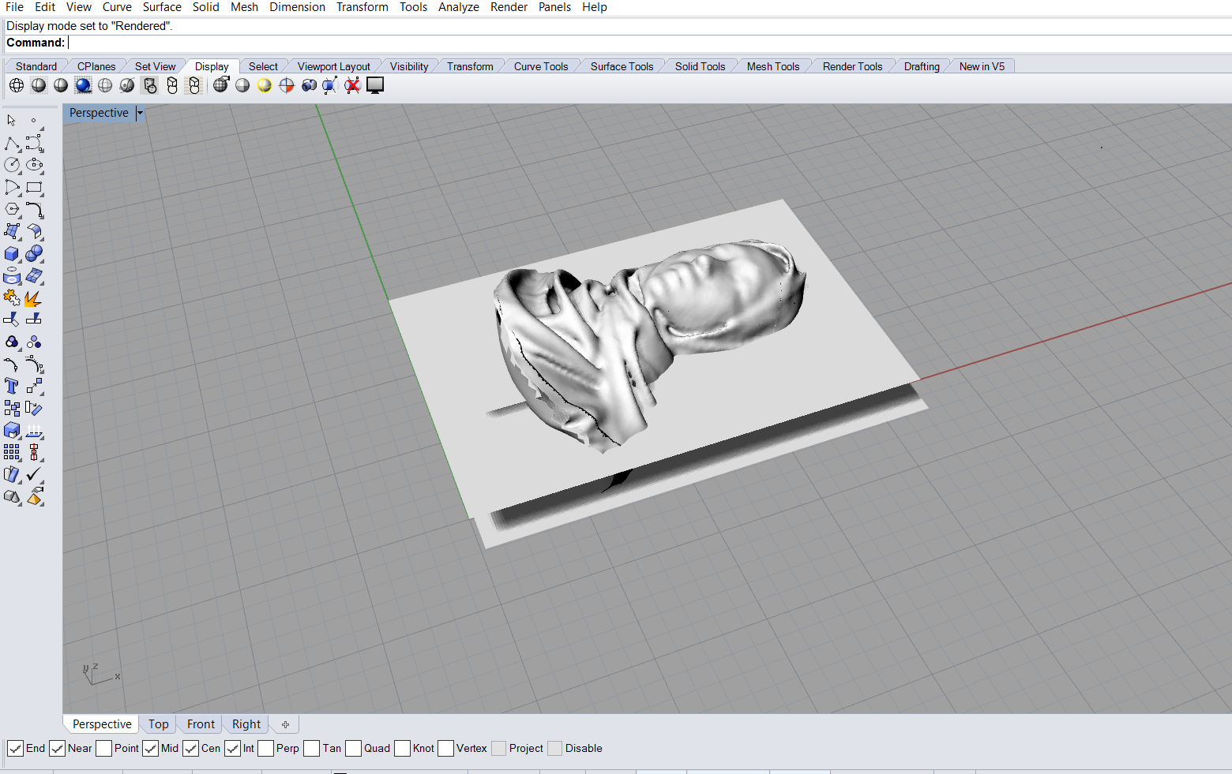This screenshot has width=1232, height=774.
Task: Click the Check objects checkmark icon
Action: tap(34, 474)
